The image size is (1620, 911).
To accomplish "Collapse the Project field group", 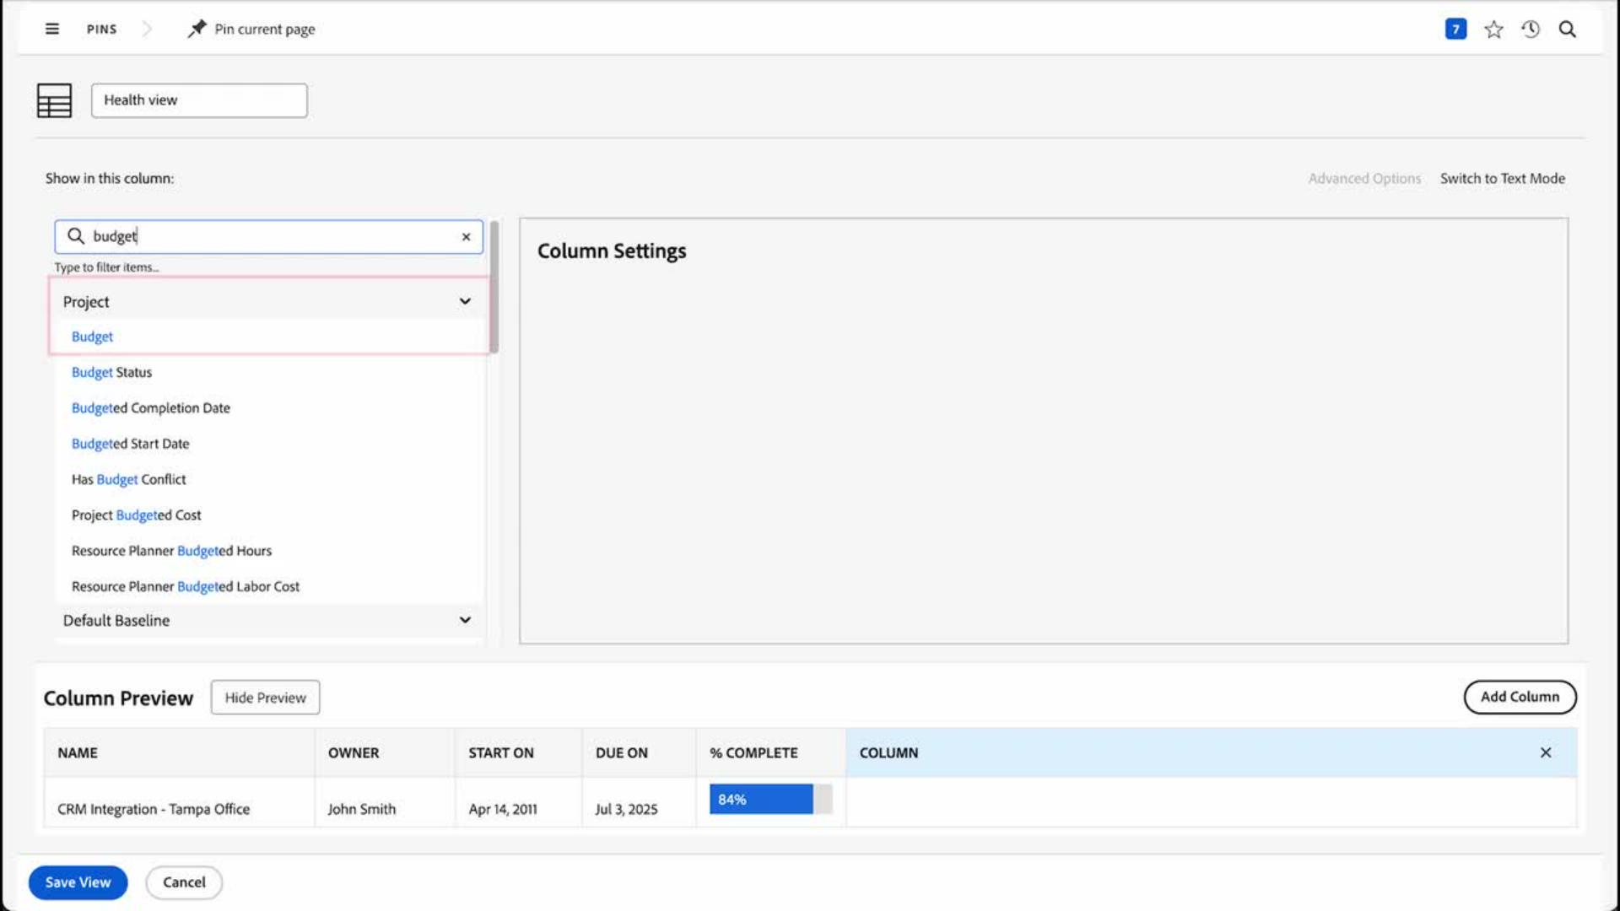I will 465,301.
